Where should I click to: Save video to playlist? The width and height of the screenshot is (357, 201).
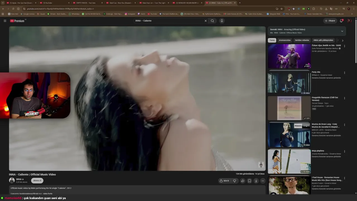[249, 181]
